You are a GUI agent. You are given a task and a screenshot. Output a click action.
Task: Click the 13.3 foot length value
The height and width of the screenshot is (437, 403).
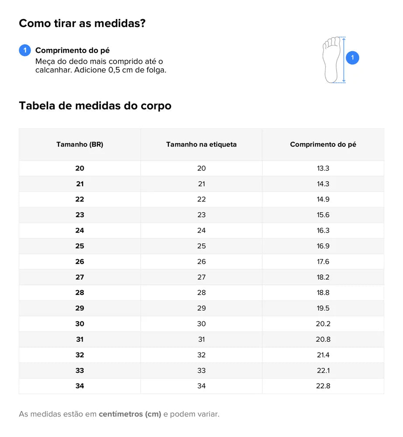pyautogui.click(x=323, y=168)
